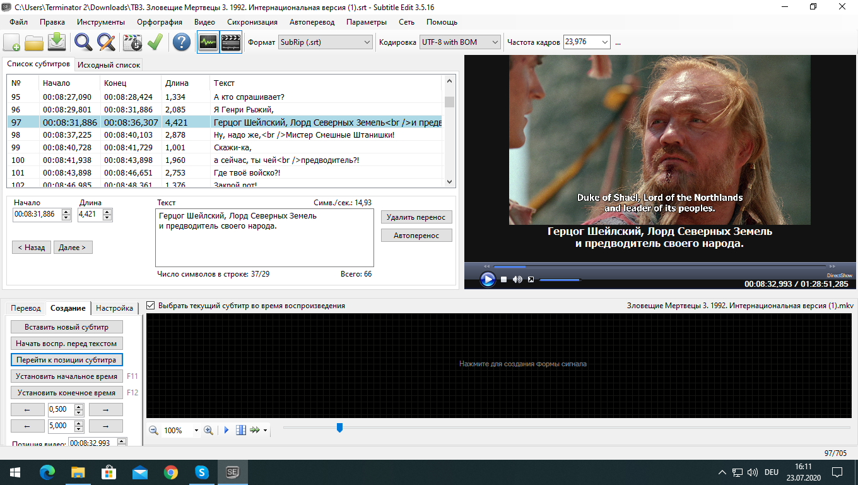Play the video in the player
Image resolution: width=858 pixels, height=485 pixels.
tap(488, 279)
